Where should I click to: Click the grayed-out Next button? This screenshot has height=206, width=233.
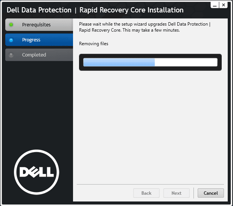pos(177,193)
